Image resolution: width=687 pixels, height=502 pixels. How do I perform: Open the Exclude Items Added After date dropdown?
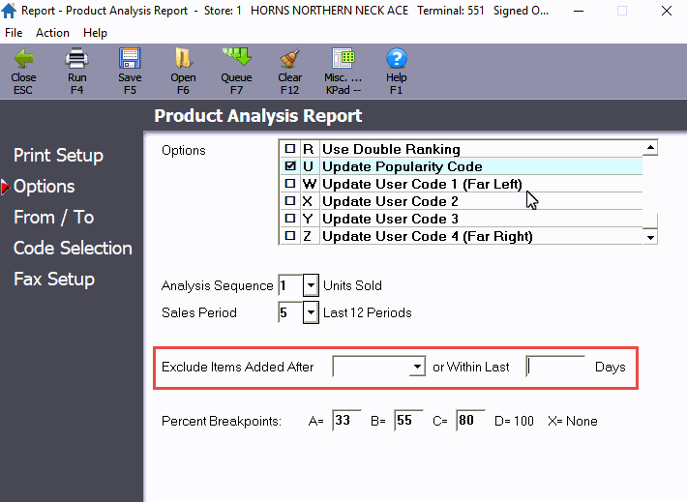coord(418,367)
